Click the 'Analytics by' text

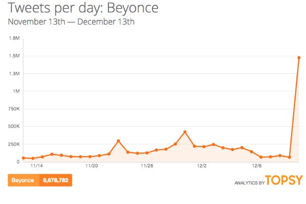click(249, 183)
